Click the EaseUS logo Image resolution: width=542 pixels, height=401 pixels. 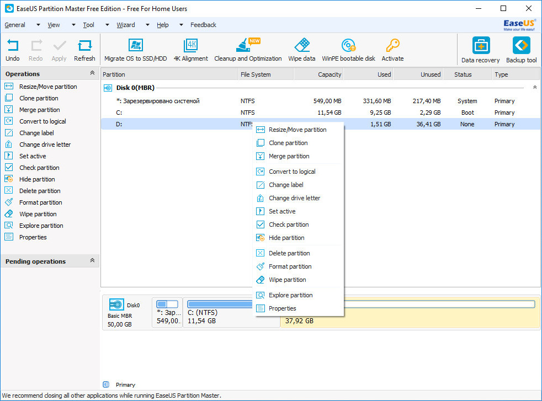[519, 25]
